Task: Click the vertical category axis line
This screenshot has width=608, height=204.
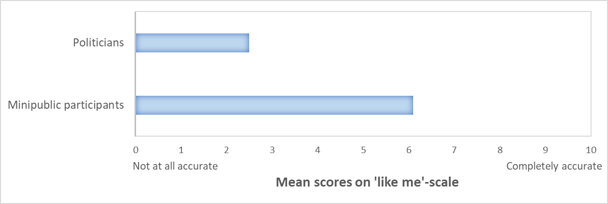Action: [135, 74]
